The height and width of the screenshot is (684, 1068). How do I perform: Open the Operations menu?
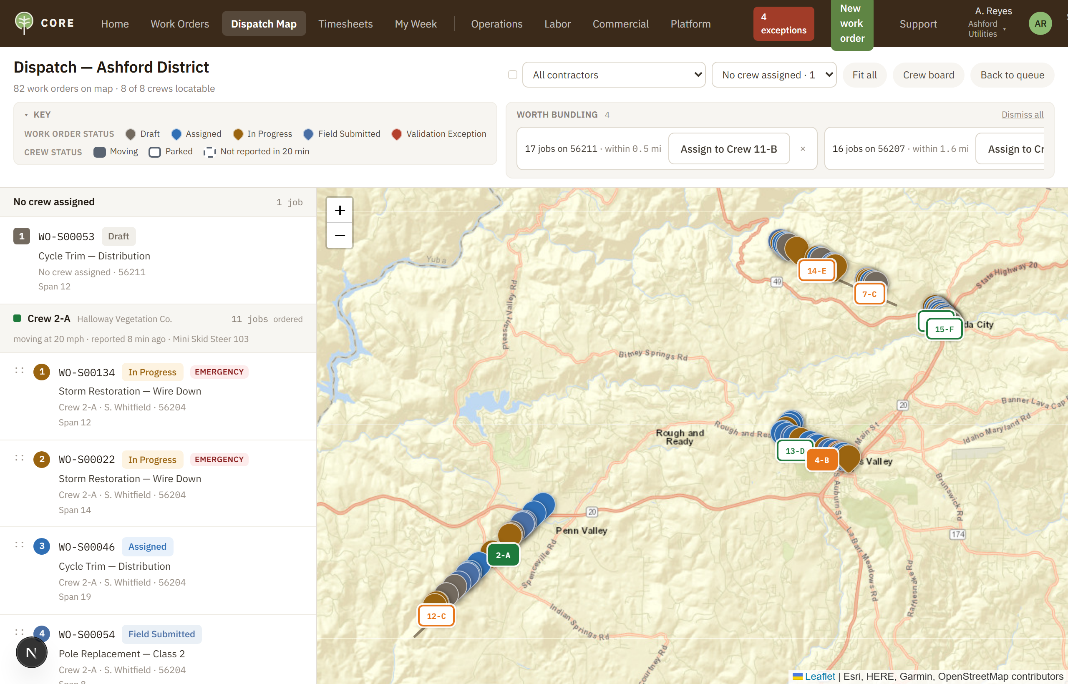click(497, 23)
